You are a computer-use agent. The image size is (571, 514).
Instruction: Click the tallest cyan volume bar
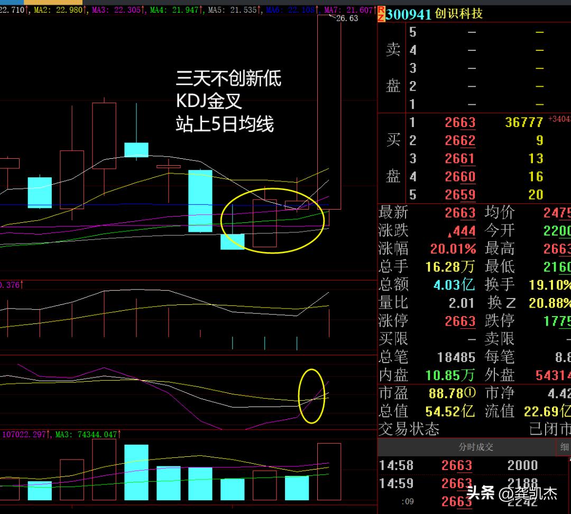pyautogui.click(x=136, y=472)
